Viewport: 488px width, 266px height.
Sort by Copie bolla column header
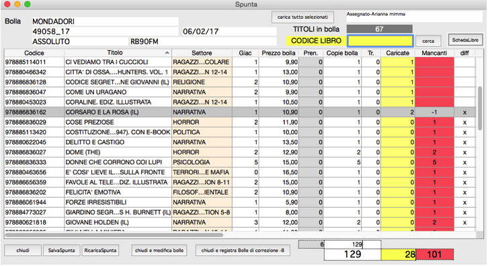click(x=342, y=53)
